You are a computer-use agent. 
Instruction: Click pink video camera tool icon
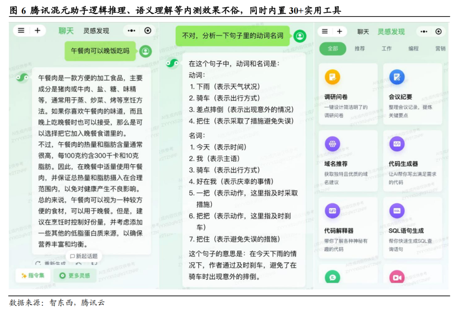coord(397,277)
